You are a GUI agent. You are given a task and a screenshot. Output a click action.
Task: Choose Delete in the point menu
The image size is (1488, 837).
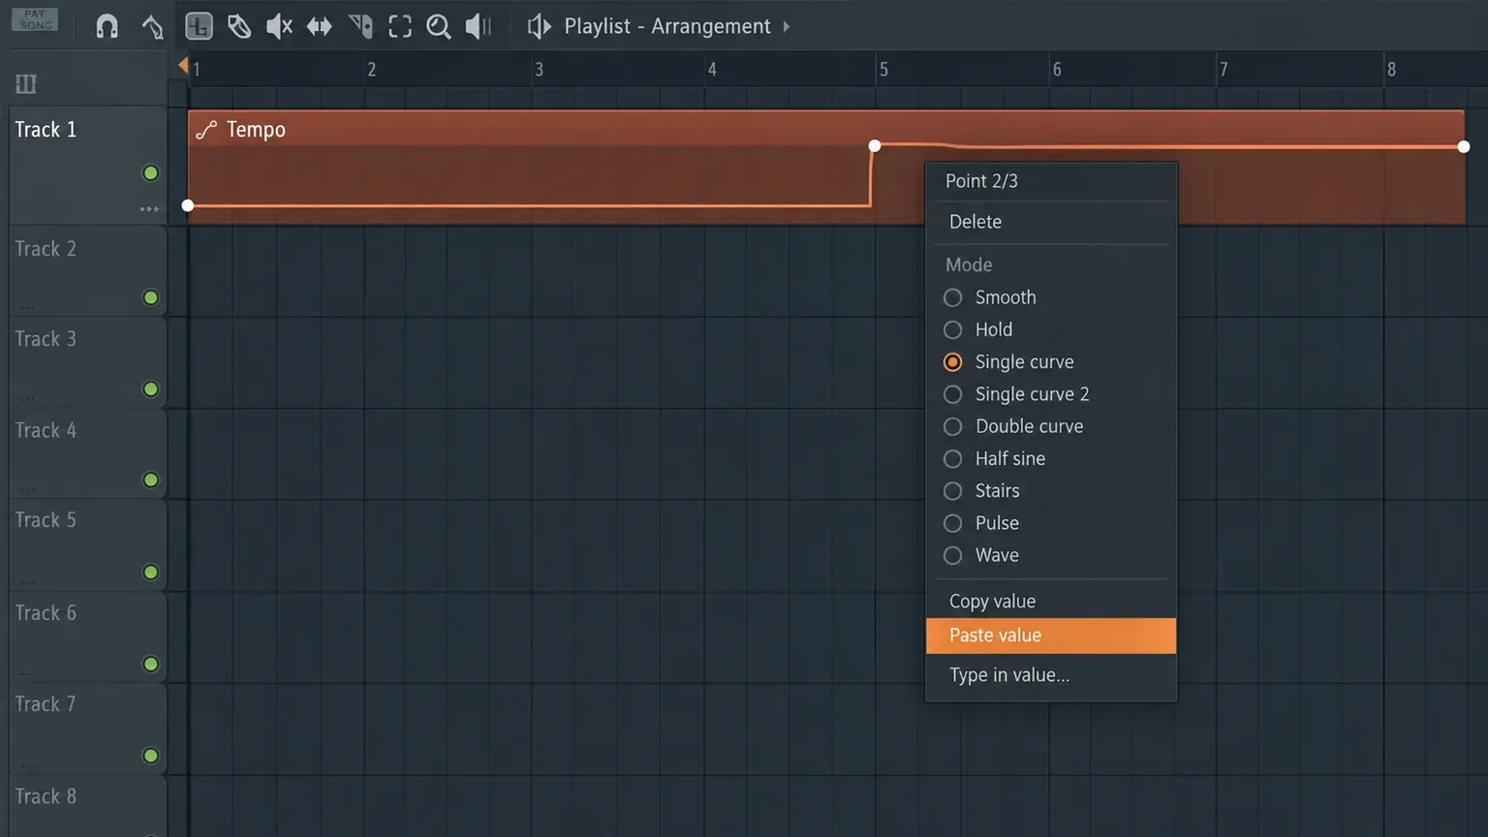[1051, 222]
